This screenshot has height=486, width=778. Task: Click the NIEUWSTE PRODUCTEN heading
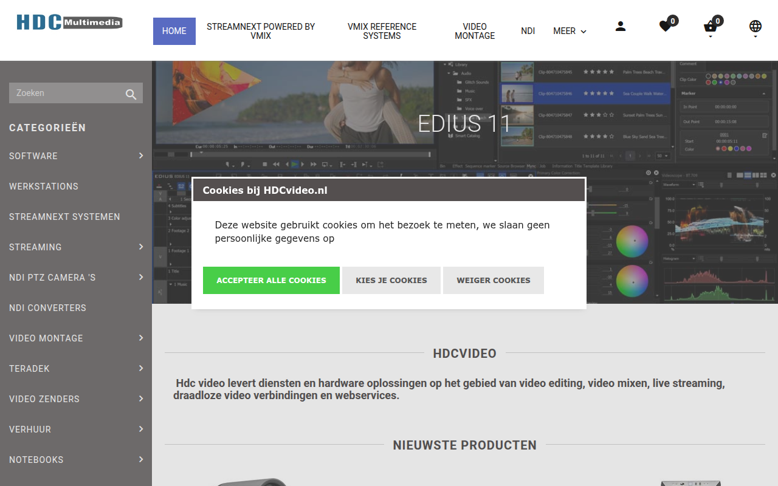465,445
